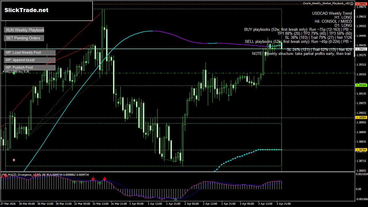Select the order label #166121880 buy 0.30

pyautogui.click(x=16, y=71)
